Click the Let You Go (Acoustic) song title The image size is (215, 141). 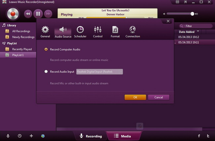115,10
